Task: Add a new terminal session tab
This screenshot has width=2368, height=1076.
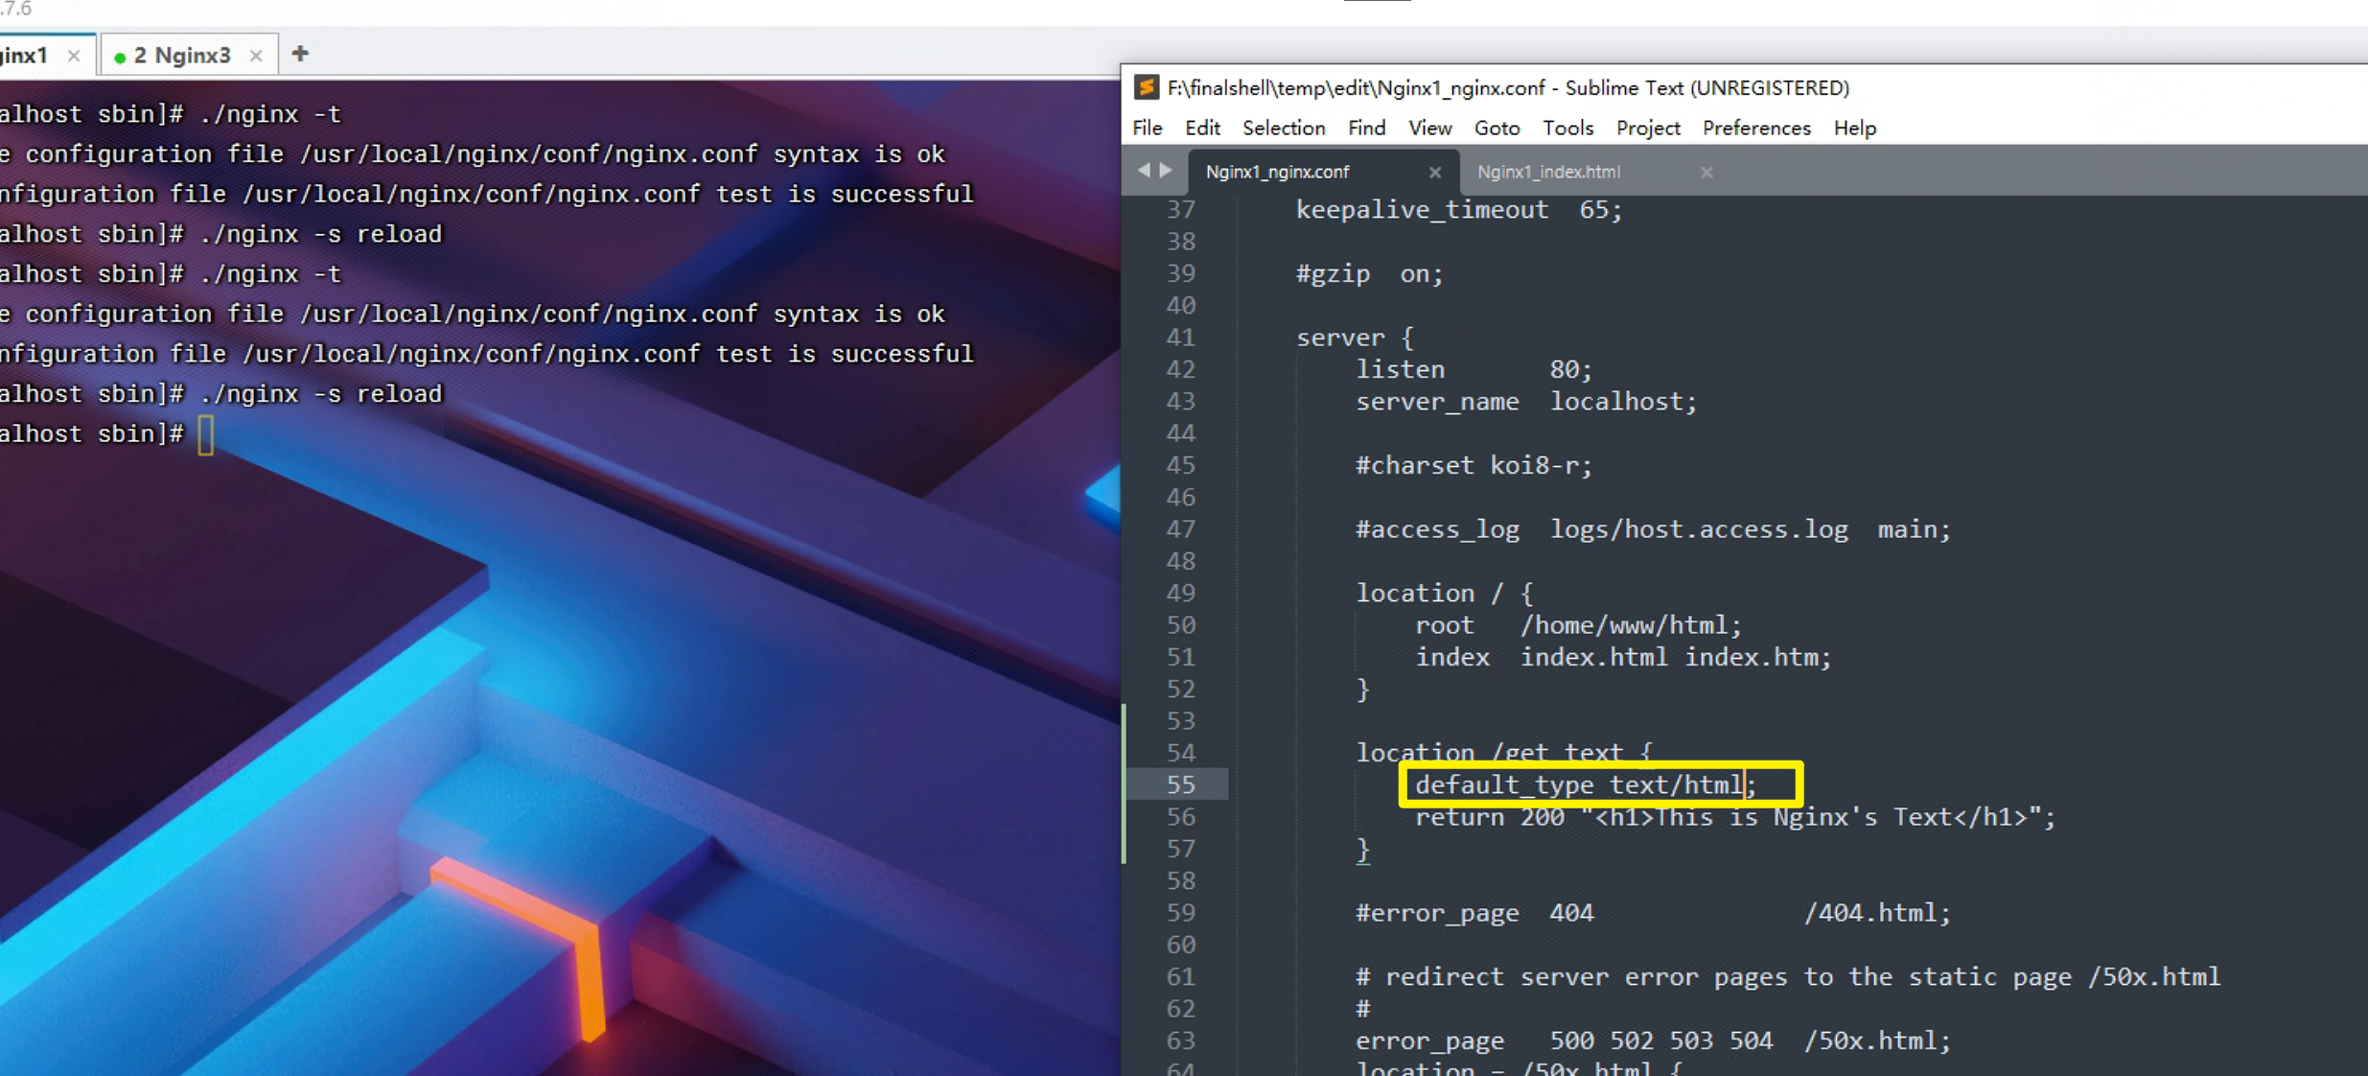Action: (300, 54)
